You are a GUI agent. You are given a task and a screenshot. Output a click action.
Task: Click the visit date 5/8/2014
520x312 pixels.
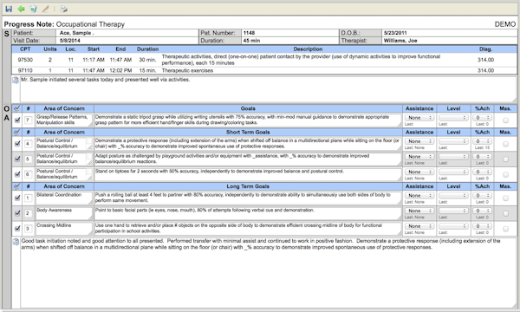point(70,41)
